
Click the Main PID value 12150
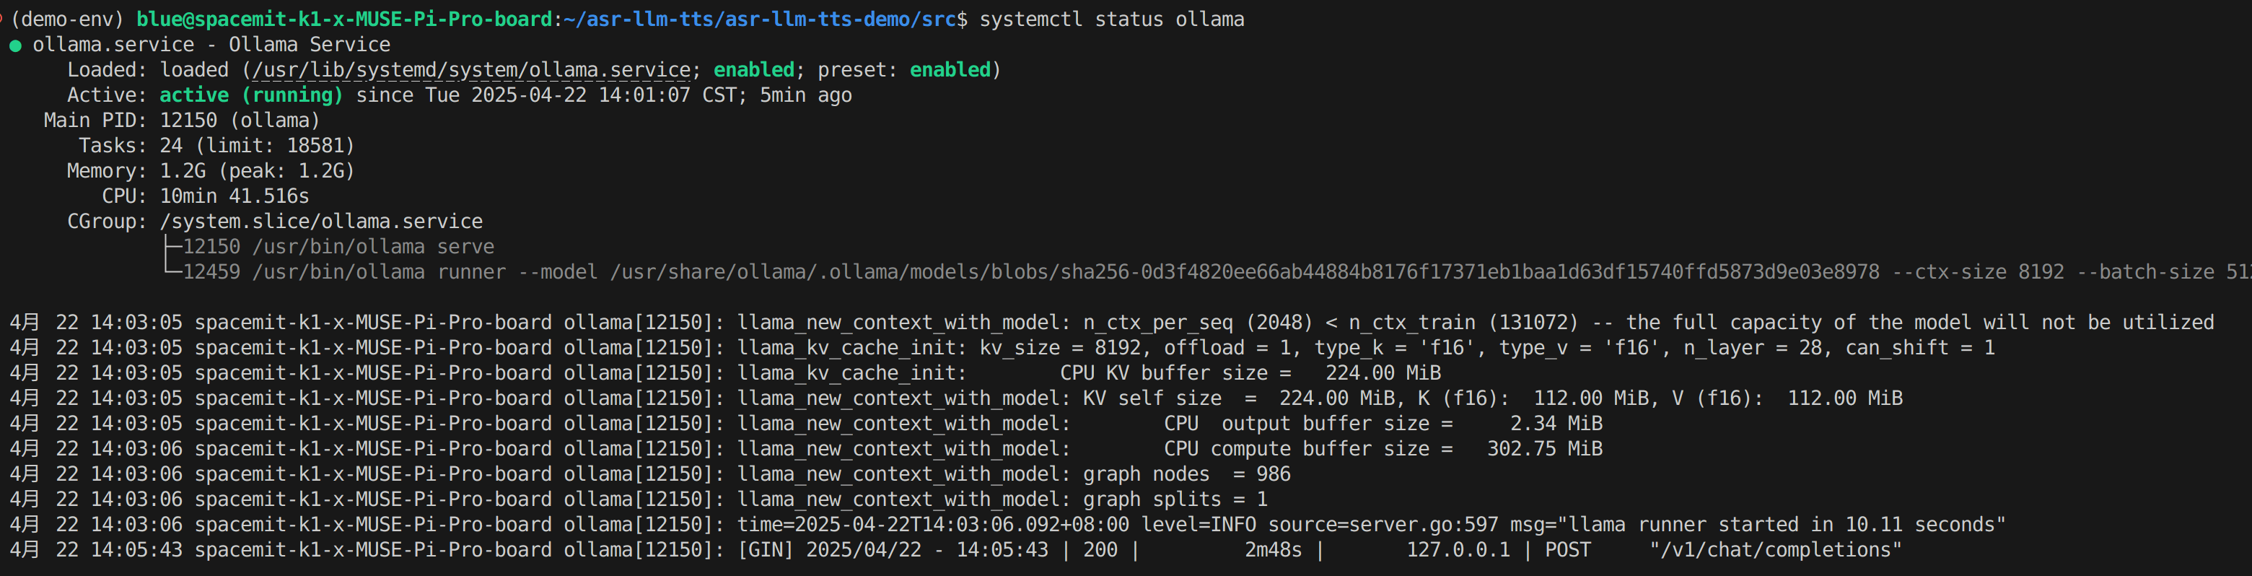tap(188, 121)
